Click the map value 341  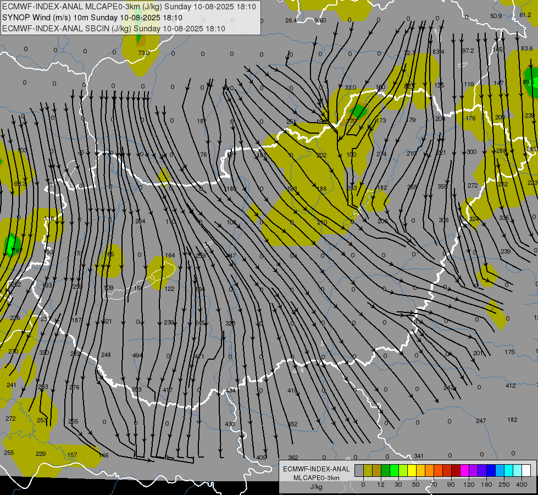coord(419,456)
